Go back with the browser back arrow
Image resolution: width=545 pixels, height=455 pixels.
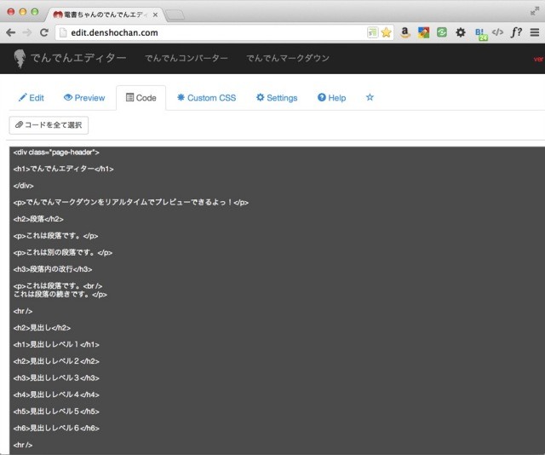tap(11, 32)
